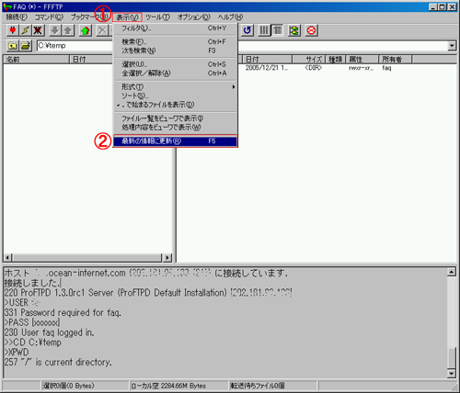460x393 pixels.
Task: Click the blue Refresh arrow icon
Action: coord(247,30)
